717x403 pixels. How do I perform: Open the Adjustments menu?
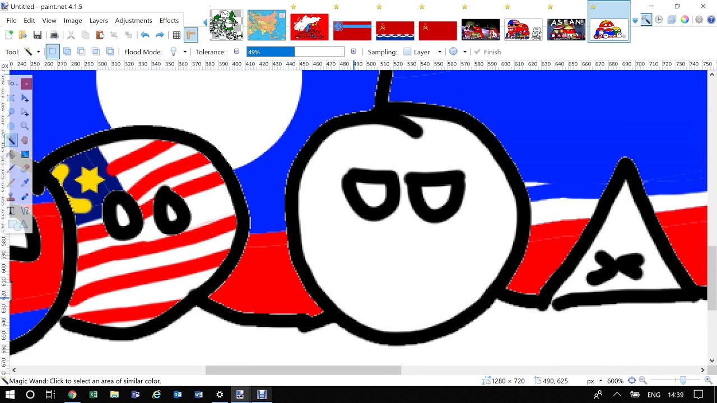pyautogui.click(x=133, y=20)
